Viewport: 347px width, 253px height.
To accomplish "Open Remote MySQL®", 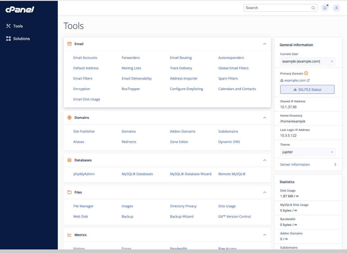I will coord(232,174).
